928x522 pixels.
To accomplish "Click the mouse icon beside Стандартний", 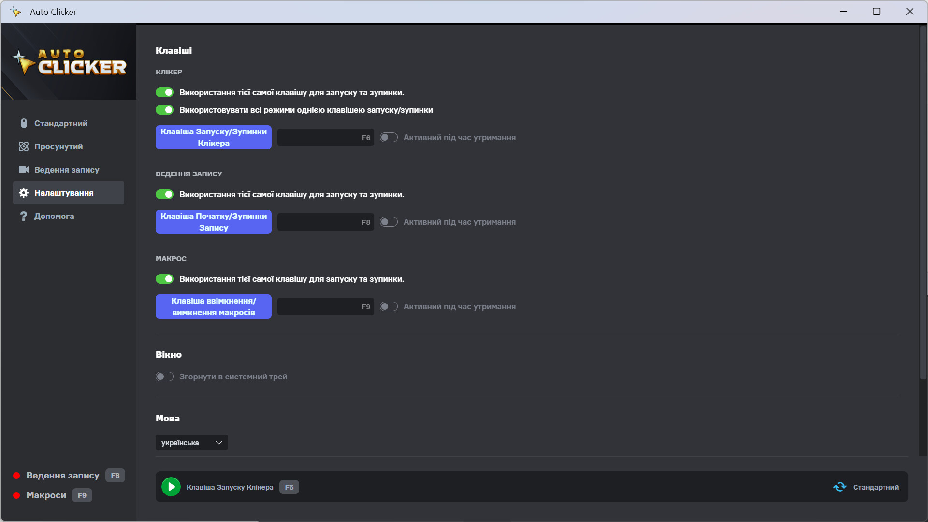I will click(x=24, y=123).
